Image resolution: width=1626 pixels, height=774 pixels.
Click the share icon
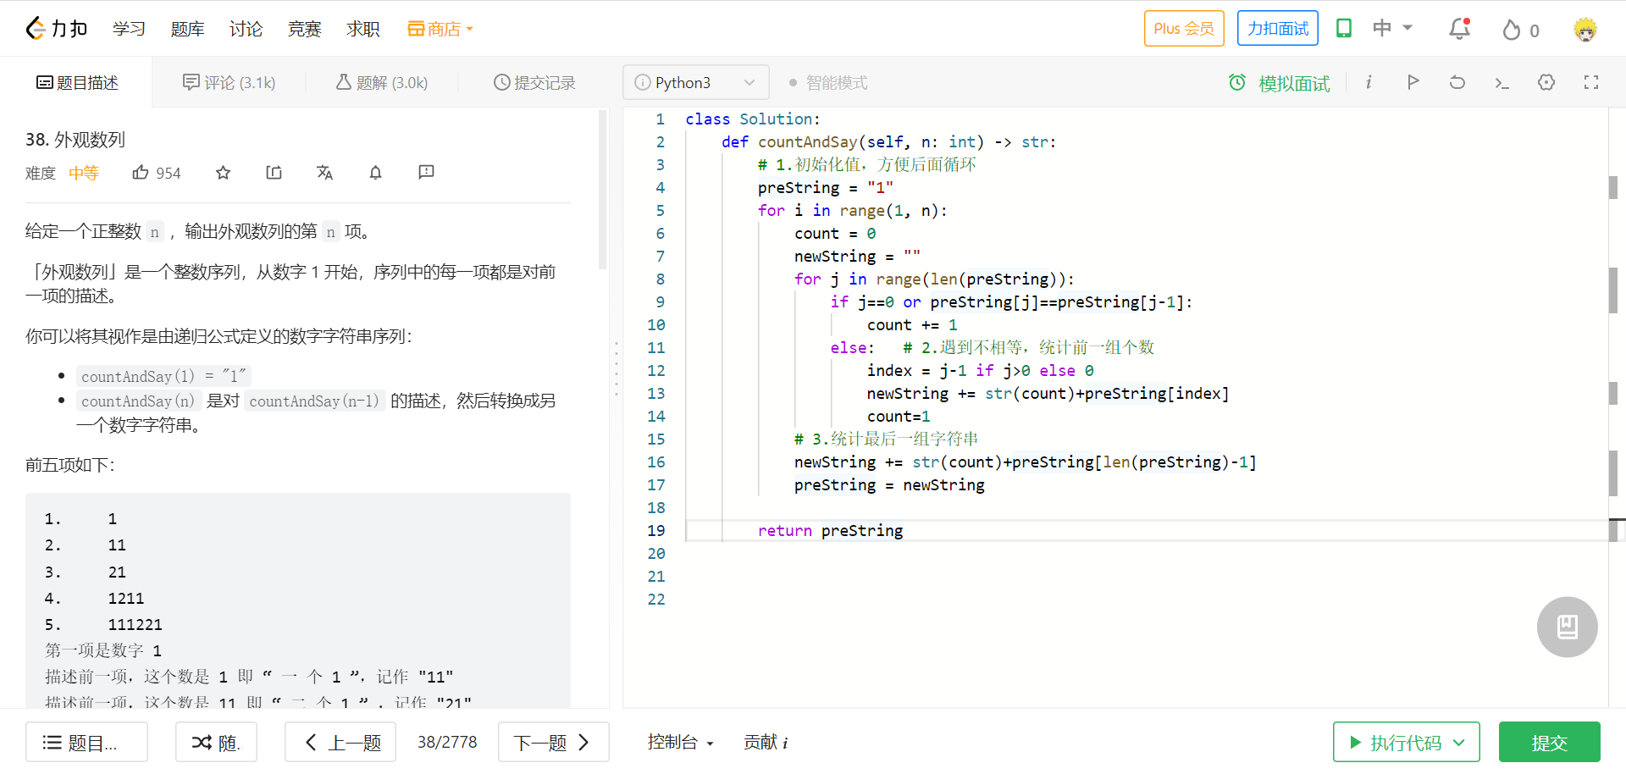(x=274, y=173)
